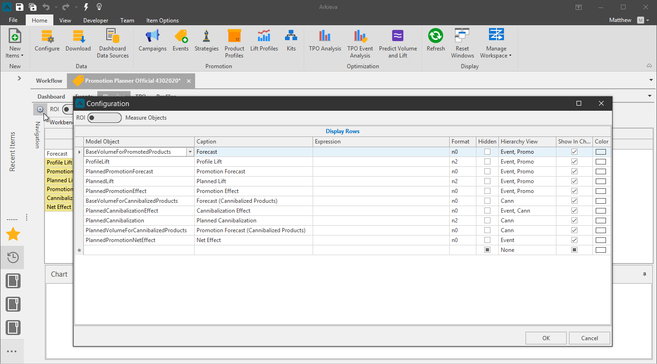This screenshot has height=364, width=657.
Task: Uncheck Show In Chart for Forecast row
Action: 574,152
